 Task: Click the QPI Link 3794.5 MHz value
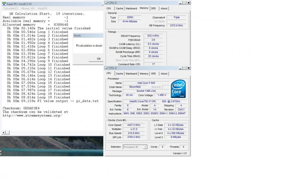point(134,137)
